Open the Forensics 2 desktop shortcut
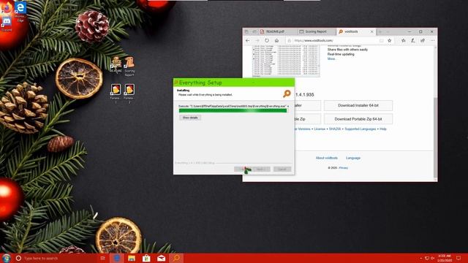 pos(129,94)
